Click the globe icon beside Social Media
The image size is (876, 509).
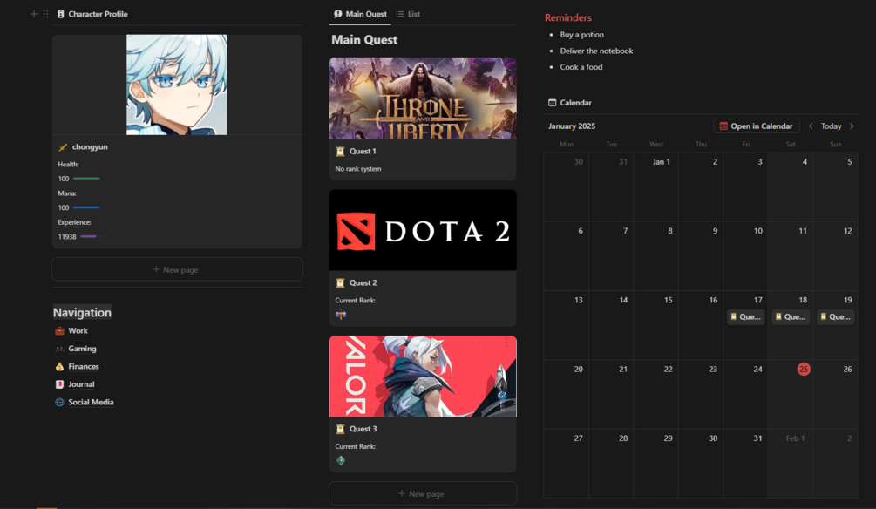pos(60,403)
